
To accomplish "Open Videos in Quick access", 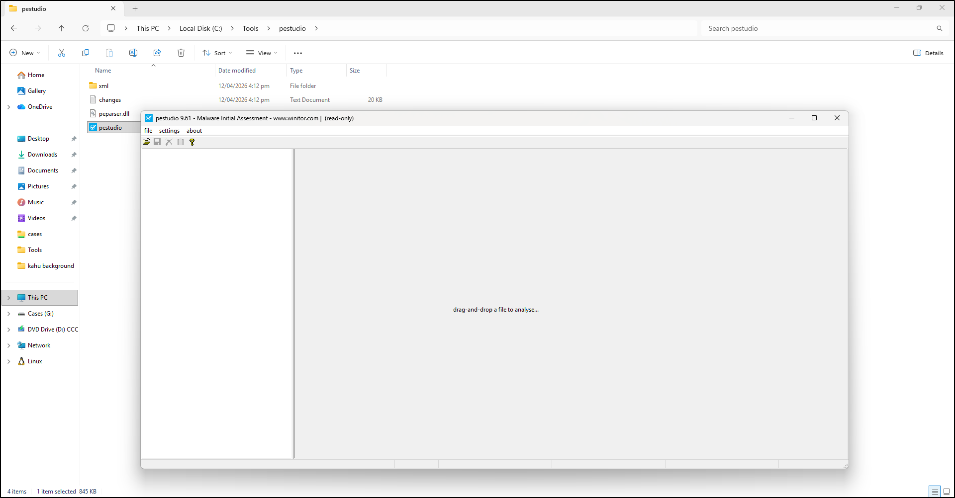I will 36,218.
